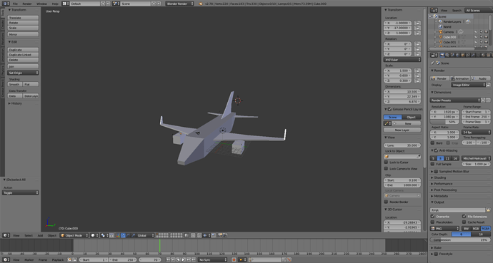The width and height of the screenshot is (493, 263).
Task: Open the Help menu
Action: click(x=55, y=4)
